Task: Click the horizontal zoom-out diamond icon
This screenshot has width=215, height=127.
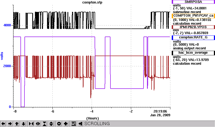Action: 38,124
